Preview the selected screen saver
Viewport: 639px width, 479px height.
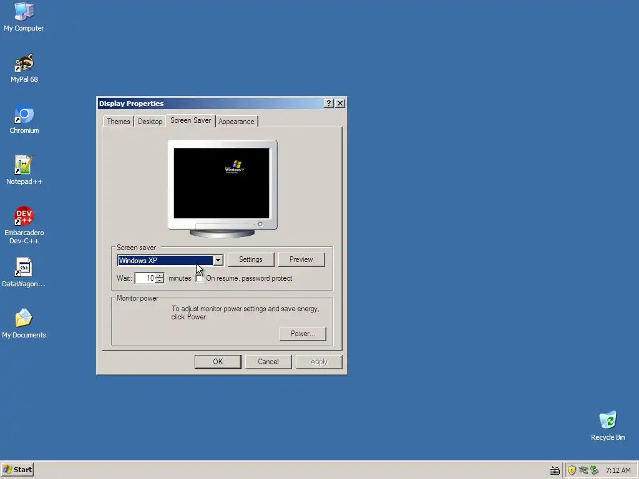click(x=301, y=259)
